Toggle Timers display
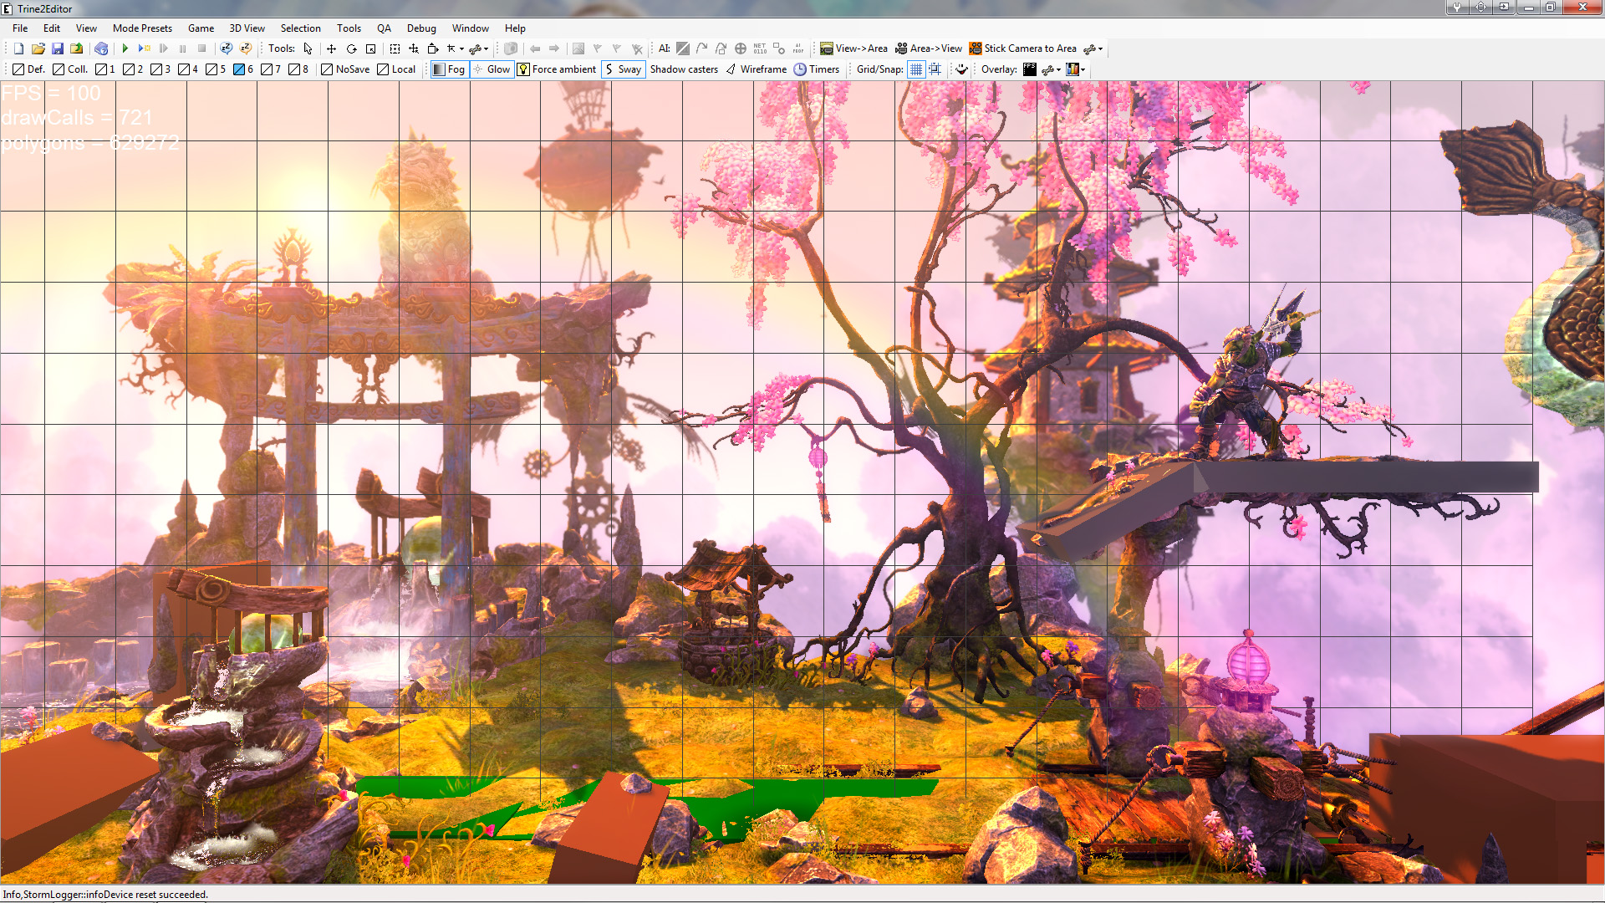This screenshot has height=903, width=1605. click(x=817, y=69)
